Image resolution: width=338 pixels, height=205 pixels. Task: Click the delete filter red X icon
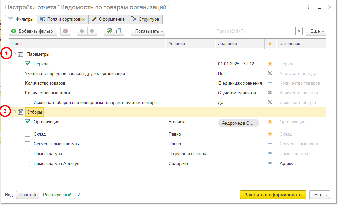(65, 31)
